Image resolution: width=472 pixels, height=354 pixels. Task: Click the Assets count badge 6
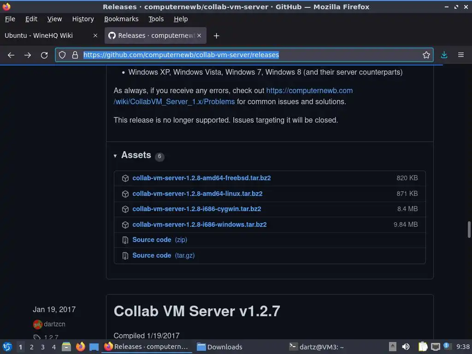click(x=159, y=157)
